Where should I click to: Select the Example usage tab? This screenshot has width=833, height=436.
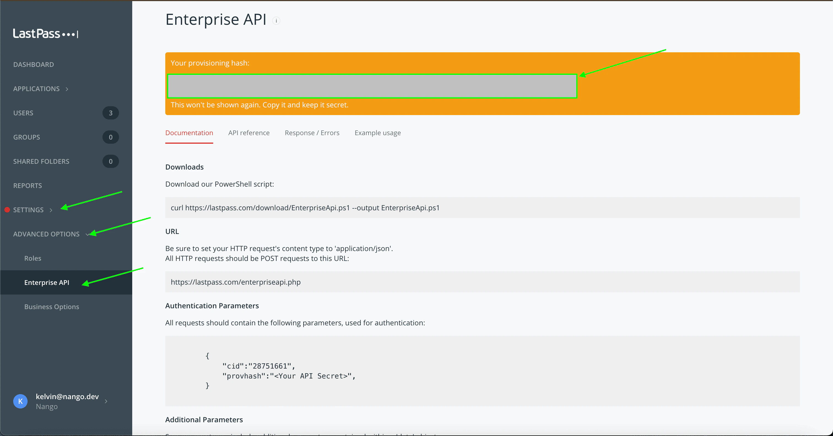pos(377,133)
